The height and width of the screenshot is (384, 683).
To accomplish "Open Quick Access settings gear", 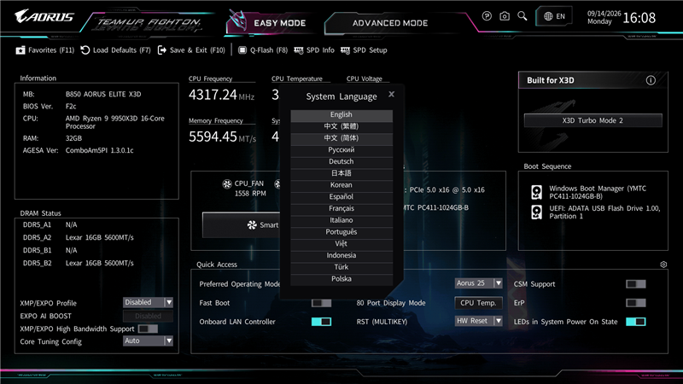I will click(663, 265).
